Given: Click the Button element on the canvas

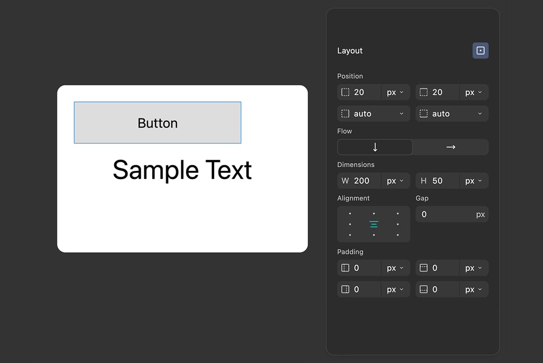Looking at the screenshot, I should coord(157,122).
